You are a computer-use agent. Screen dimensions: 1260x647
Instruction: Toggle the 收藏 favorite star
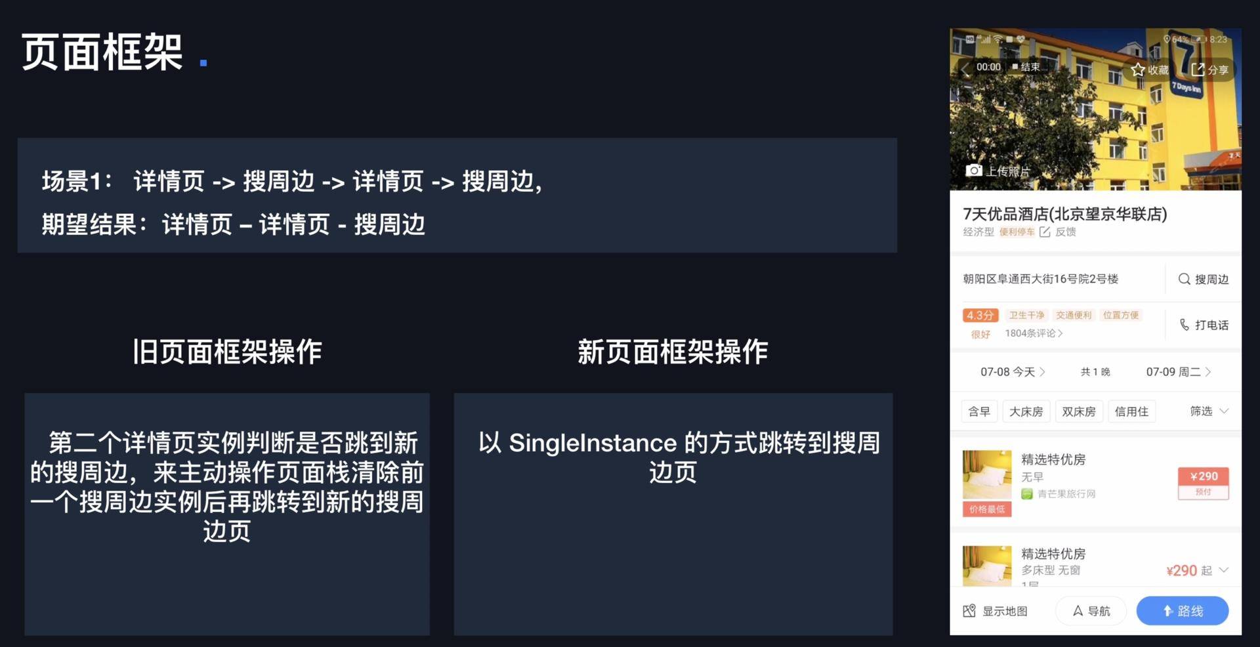coord(1137,70)
